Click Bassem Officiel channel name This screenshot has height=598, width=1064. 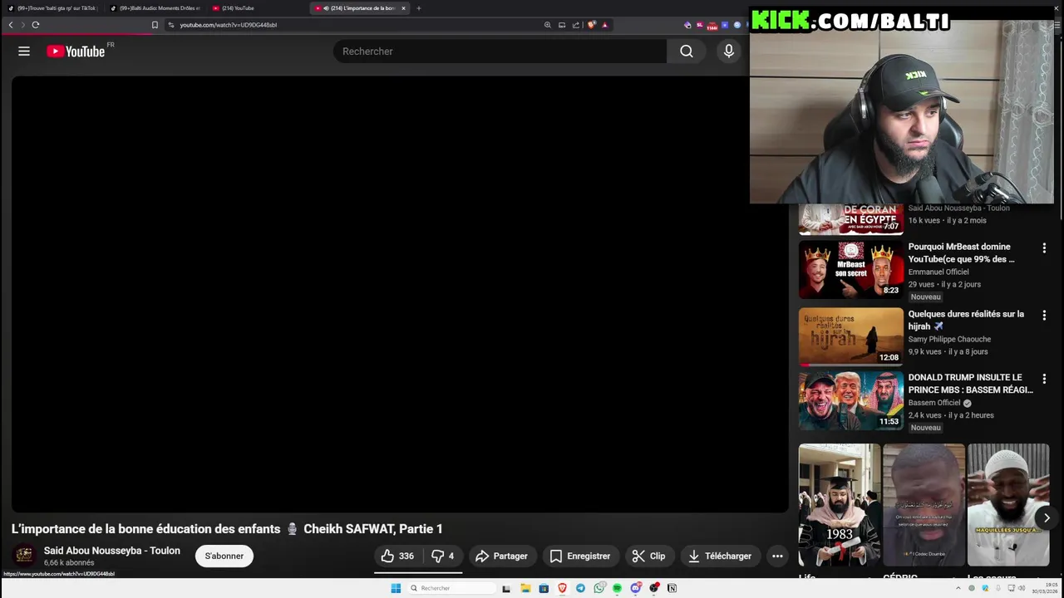click(934, 403)
